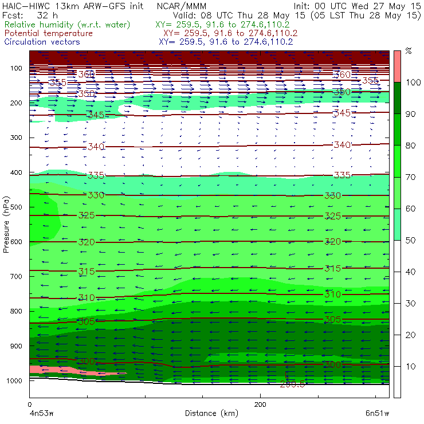Click the 400 hPa pressure tick label

pos(16,172)
